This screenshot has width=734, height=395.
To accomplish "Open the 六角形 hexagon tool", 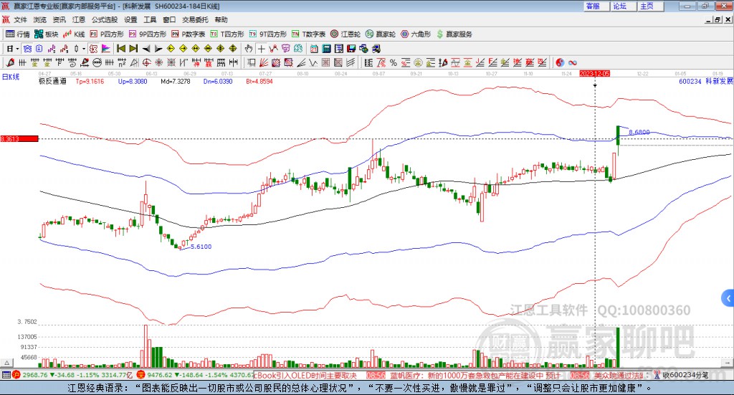I will click(x=416, y=34).
